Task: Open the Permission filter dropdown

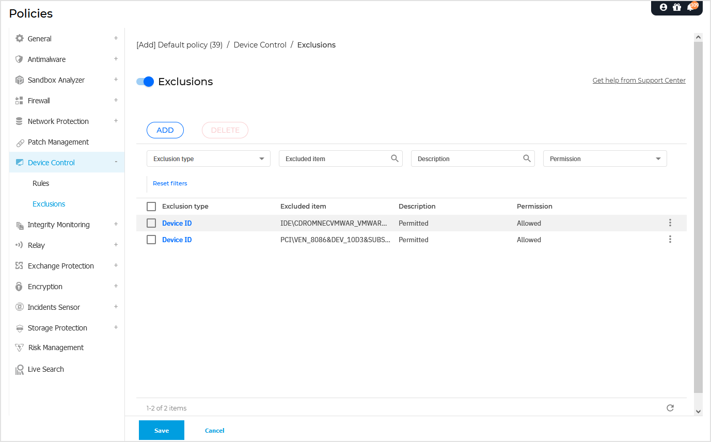Action: tap(605, 159)
